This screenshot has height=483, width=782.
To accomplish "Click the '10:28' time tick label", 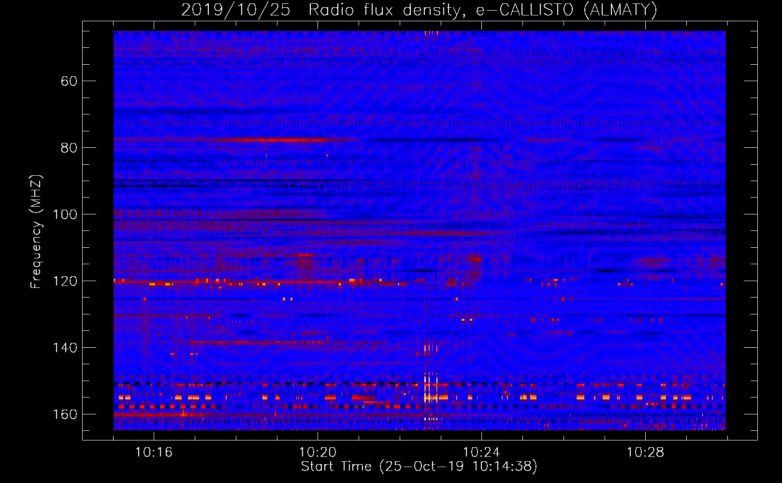I will click(645, 453).
